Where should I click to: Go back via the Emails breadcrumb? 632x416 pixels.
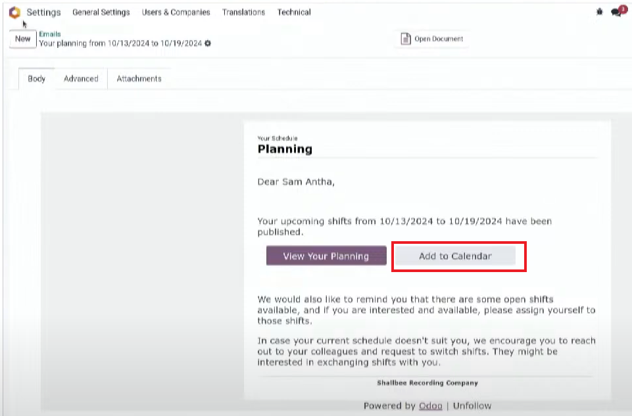[x=50, y=34]
